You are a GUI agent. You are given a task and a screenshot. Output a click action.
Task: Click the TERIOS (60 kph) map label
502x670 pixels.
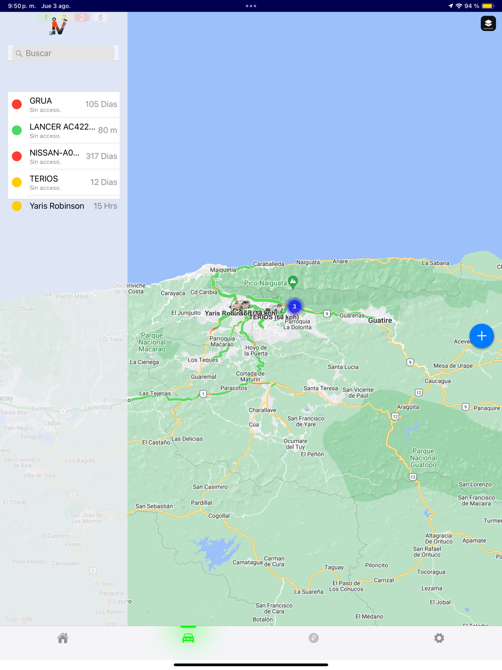tap(274, 317)
